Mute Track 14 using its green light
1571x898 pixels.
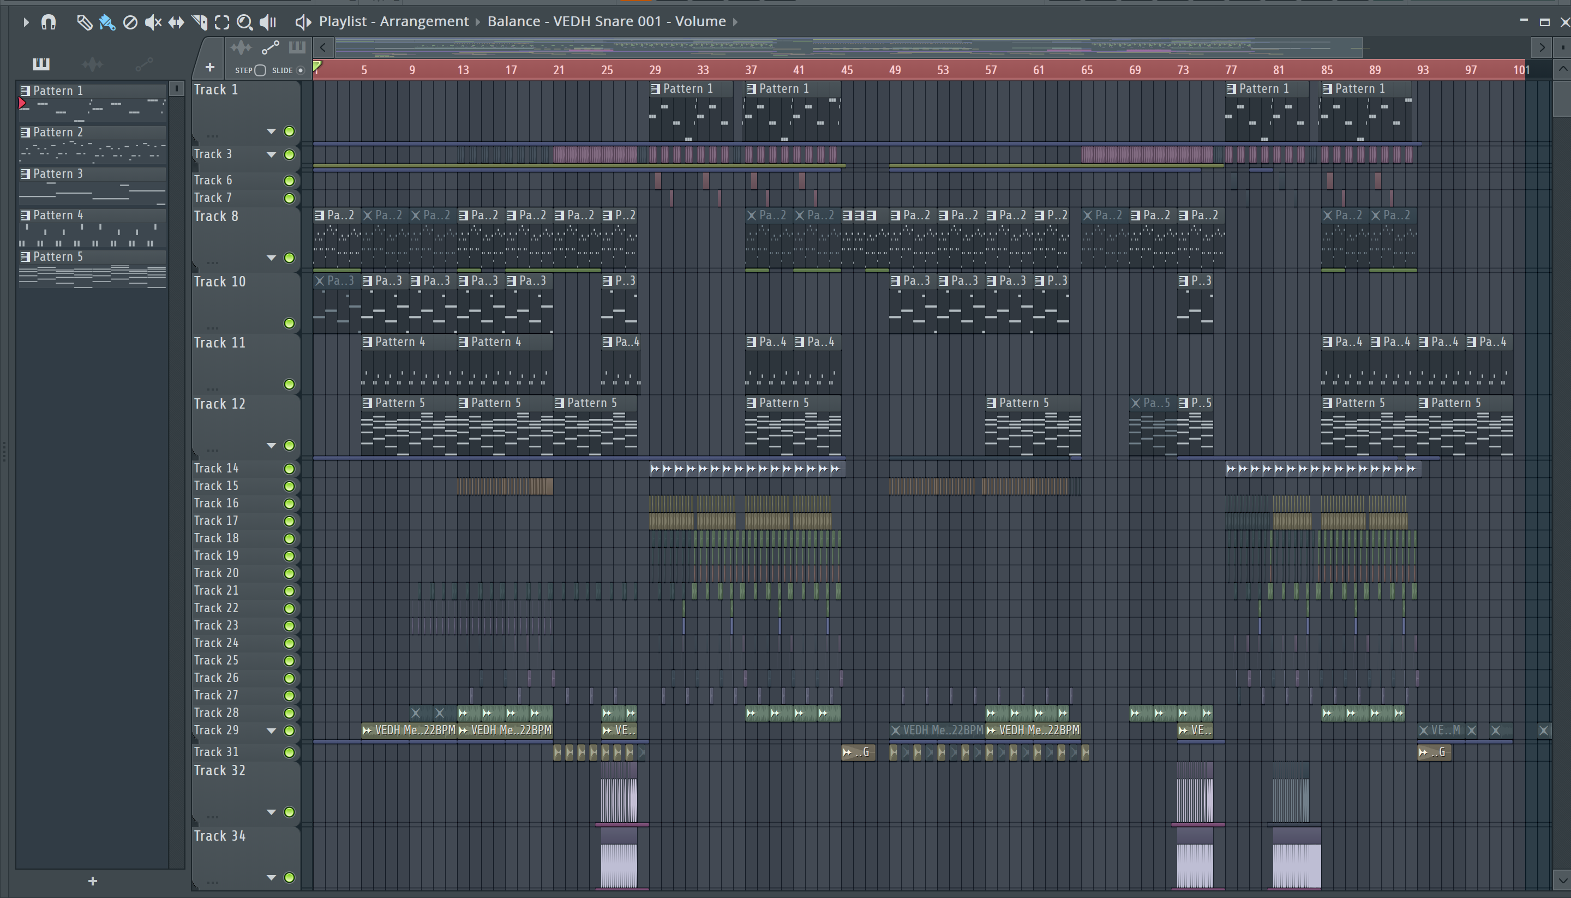tap(289, 469)
